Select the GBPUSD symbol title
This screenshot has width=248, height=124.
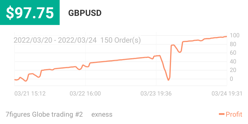point(85,13)
